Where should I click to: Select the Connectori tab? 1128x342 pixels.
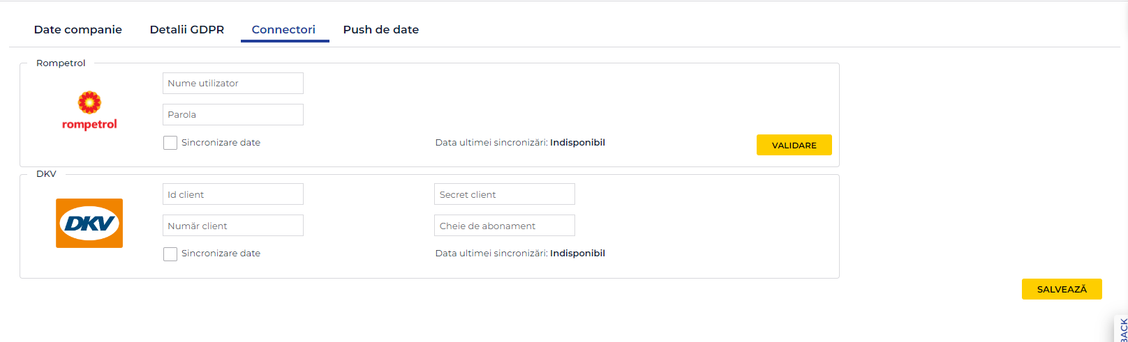[283, 29]
